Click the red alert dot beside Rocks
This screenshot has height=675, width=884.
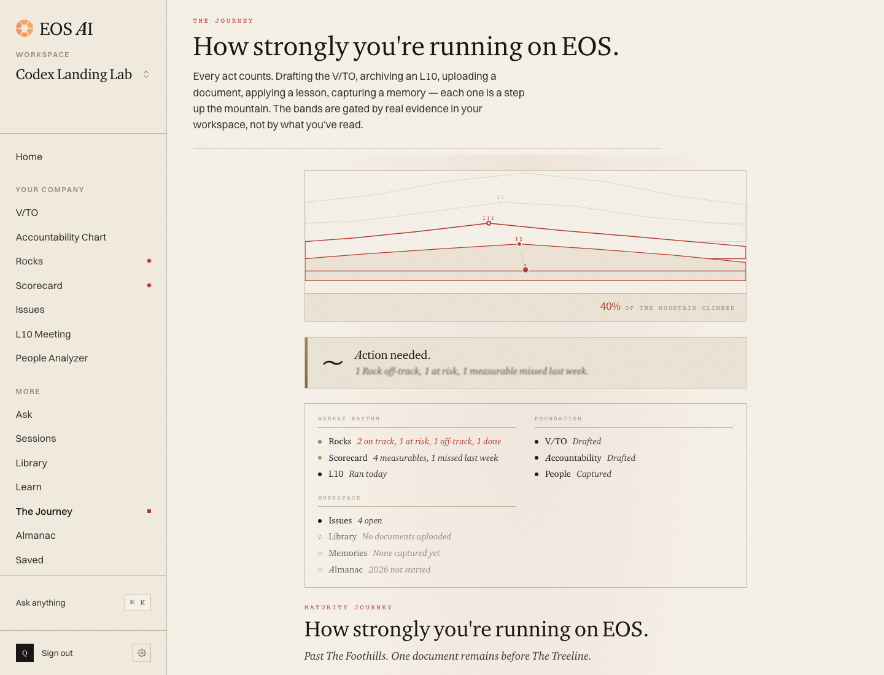(149, 261)
